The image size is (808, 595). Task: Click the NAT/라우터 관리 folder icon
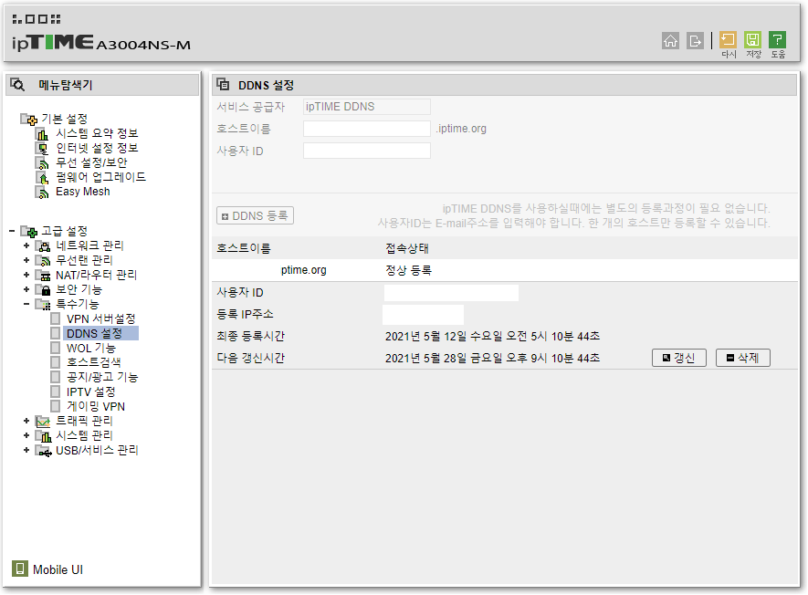[x=43, y=275]
